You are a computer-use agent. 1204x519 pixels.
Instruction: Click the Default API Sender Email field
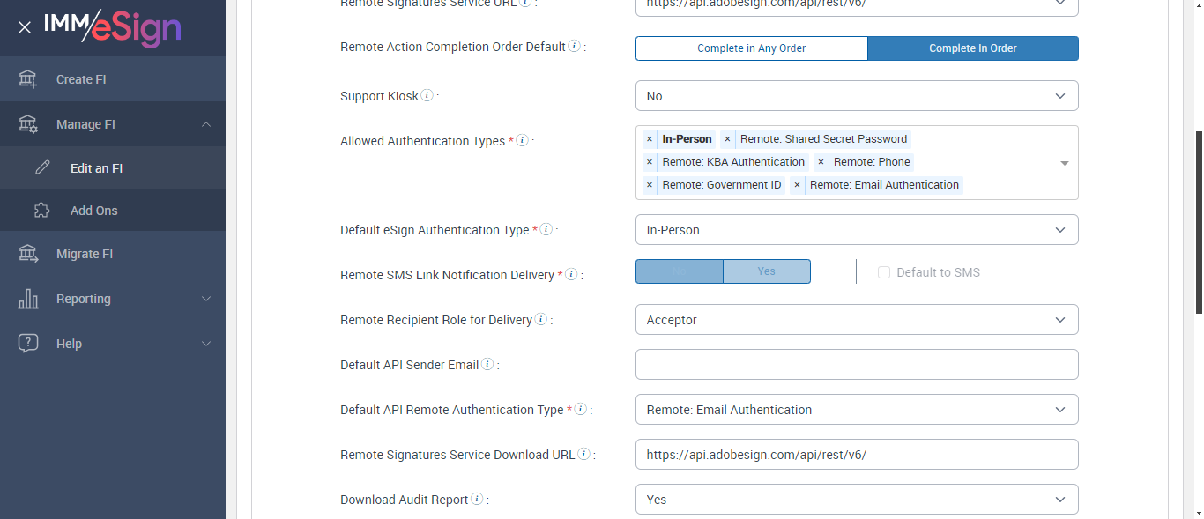[x=856, y=364]
